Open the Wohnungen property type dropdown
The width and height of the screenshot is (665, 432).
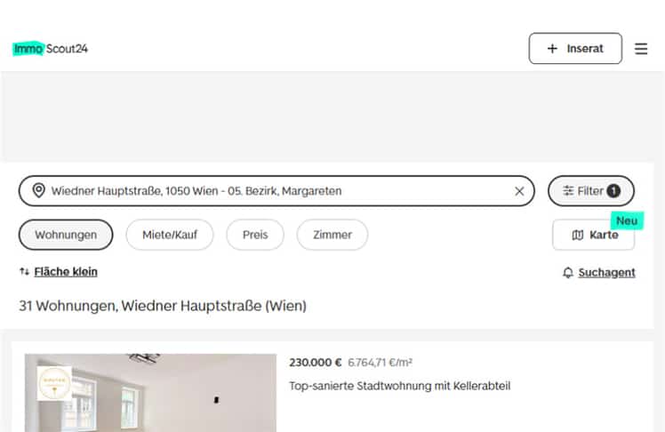coord(66,235)
